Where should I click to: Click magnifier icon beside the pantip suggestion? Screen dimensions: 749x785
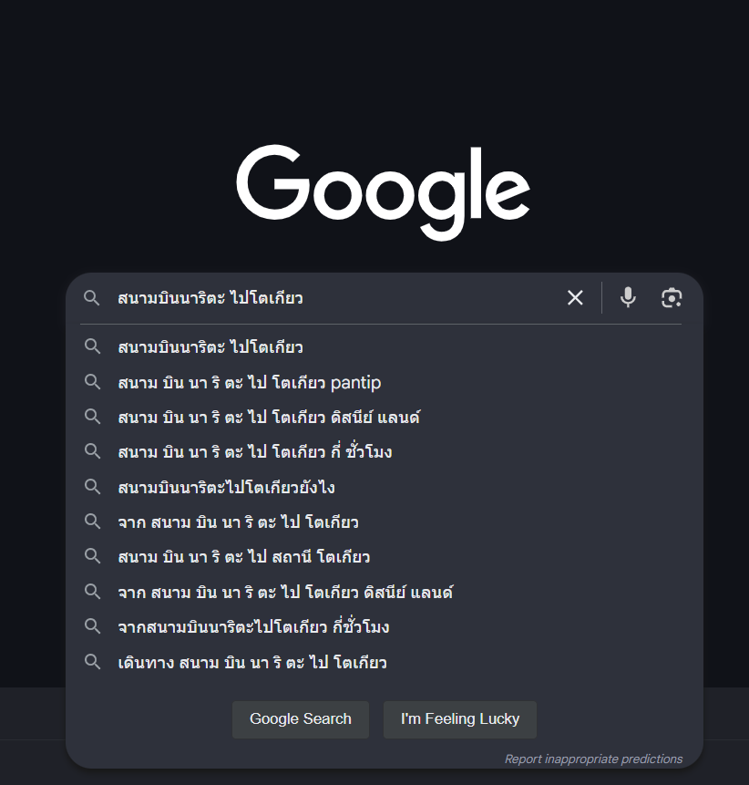[x=92, y=382]
